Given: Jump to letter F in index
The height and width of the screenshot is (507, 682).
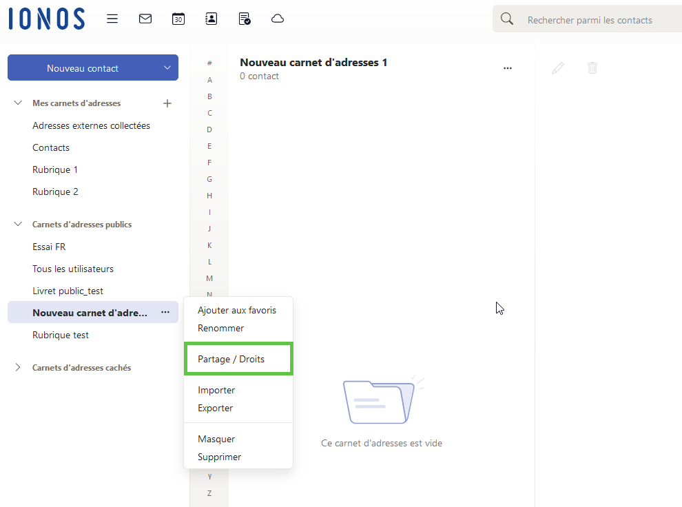Looking at the screenshot, I should pos(209,163).
